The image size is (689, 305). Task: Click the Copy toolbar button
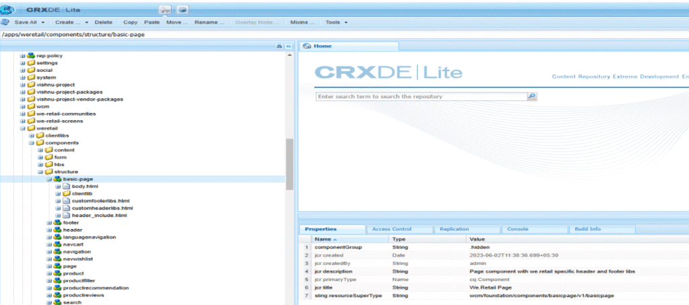point(130,22)
